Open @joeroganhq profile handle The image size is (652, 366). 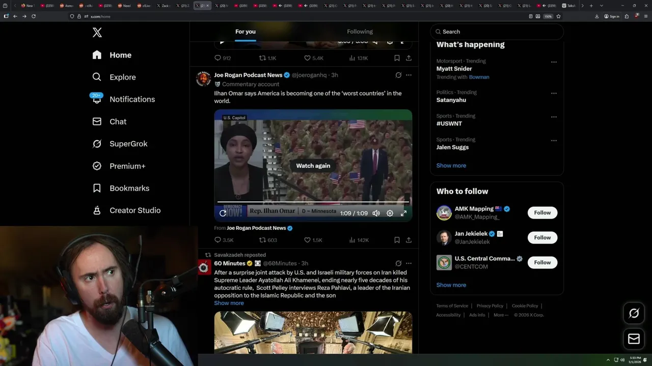pos(309,75)
